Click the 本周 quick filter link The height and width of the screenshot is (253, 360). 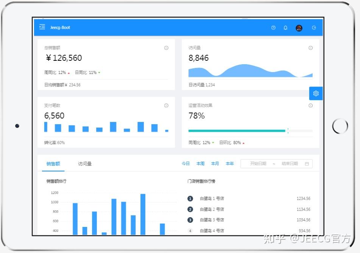pyautogui.click(x=200, y=164)
